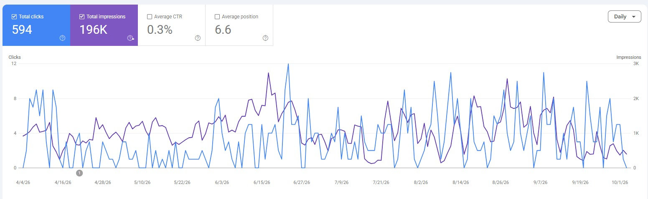
Task: Click the 2K impressions axis label
Action: pyautogui.click(x=636, y=98)
